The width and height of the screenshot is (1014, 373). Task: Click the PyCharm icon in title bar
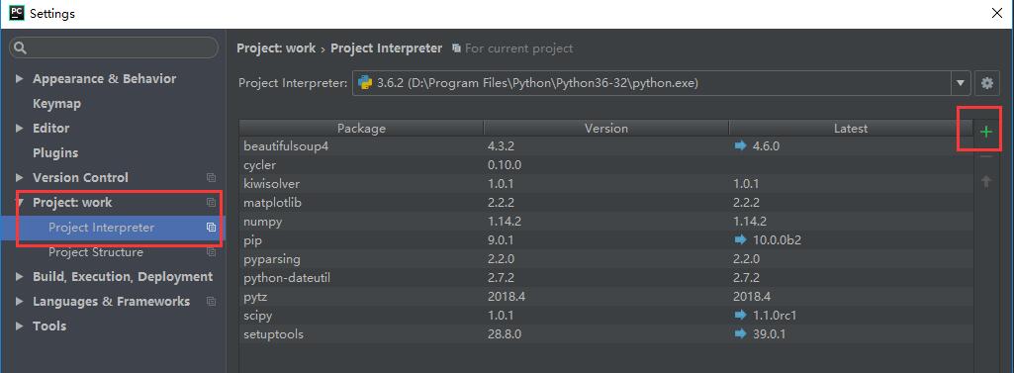point(17,13)
